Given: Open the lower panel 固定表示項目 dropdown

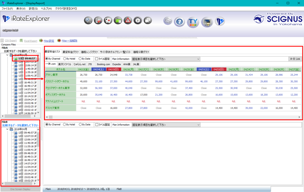Looking at the screenshot, I should 166,125.
